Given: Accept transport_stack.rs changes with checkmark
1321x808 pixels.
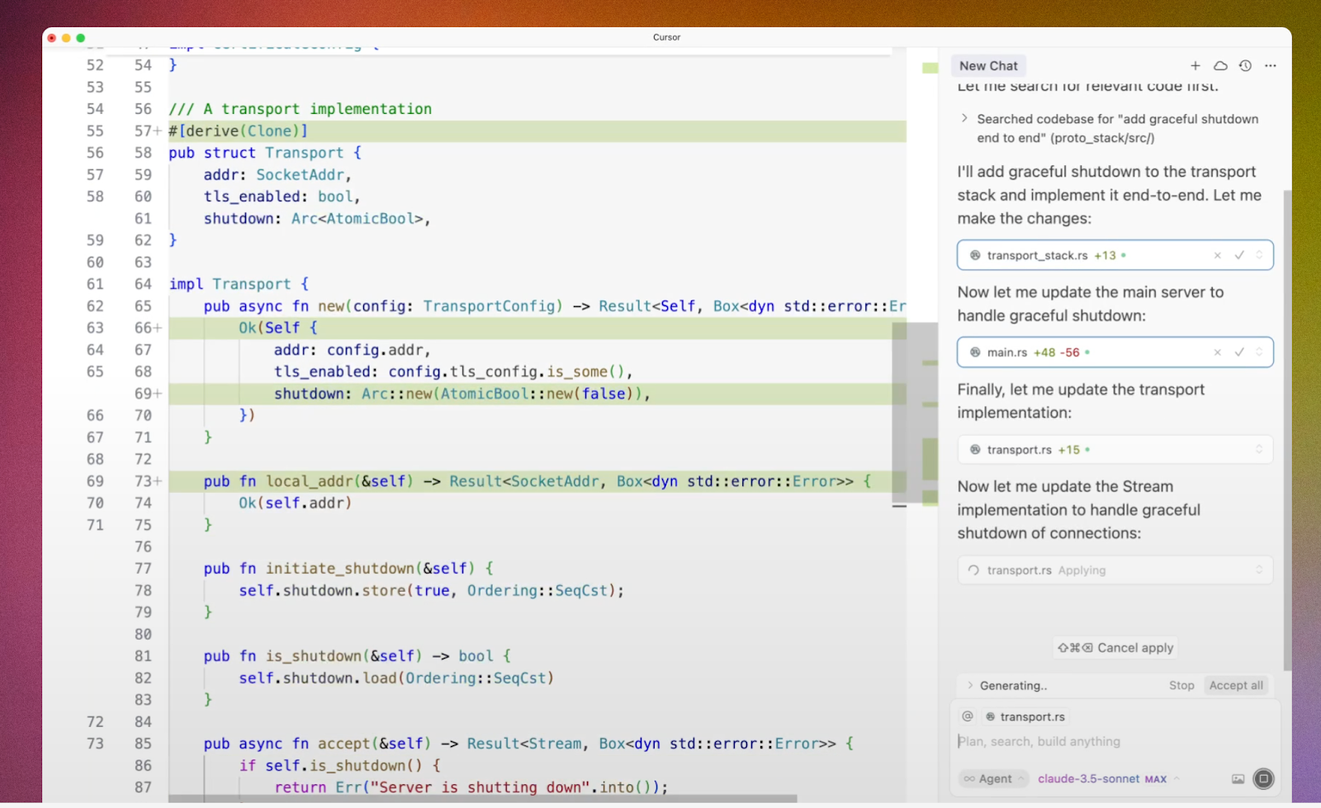Looking at the screenshot, I should pos(1239,256).
